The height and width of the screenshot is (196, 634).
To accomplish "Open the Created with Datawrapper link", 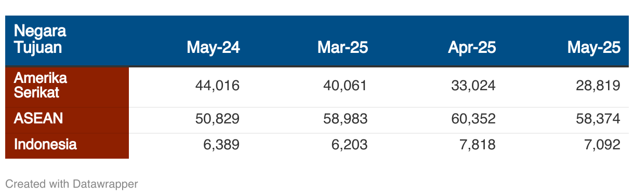I will point(72,184).
